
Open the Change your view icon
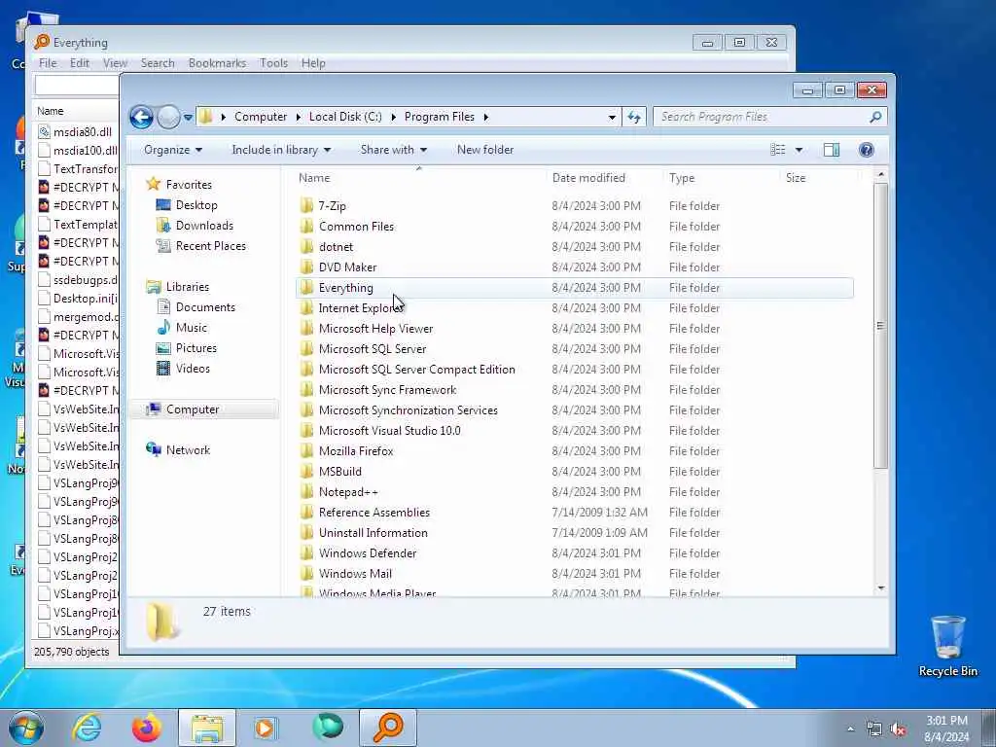pos(777,150)
